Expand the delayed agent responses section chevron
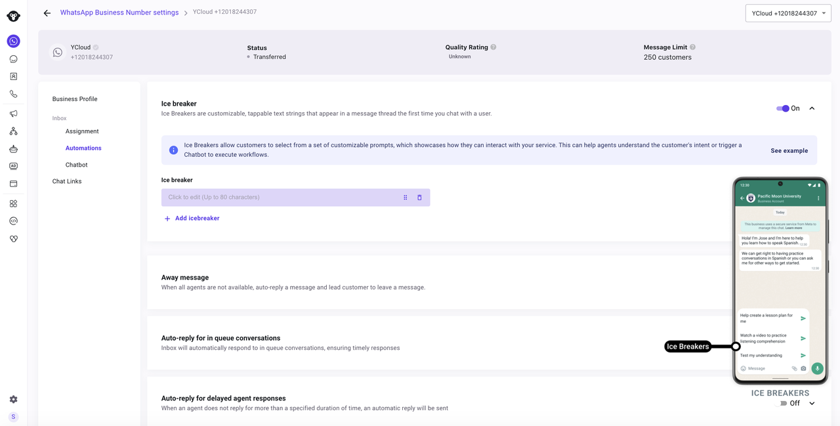Screen dimensions: 840x426 tap(812, 404)
